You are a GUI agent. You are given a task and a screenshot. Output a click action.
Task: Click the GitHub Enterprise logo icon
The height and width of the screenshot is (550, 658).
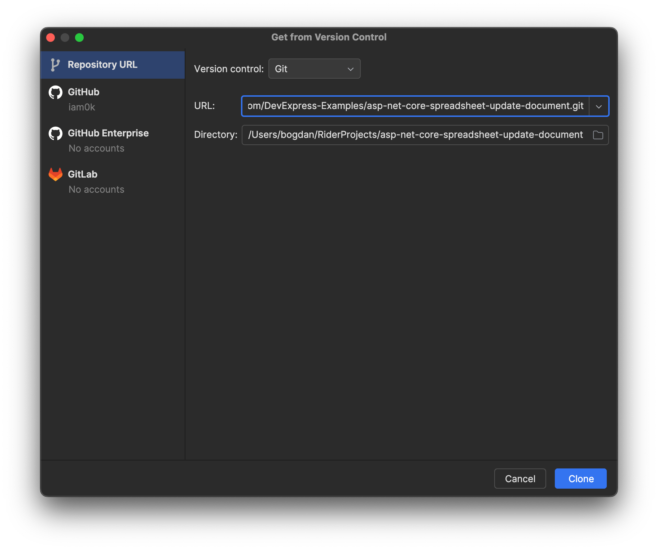(56, 134)
